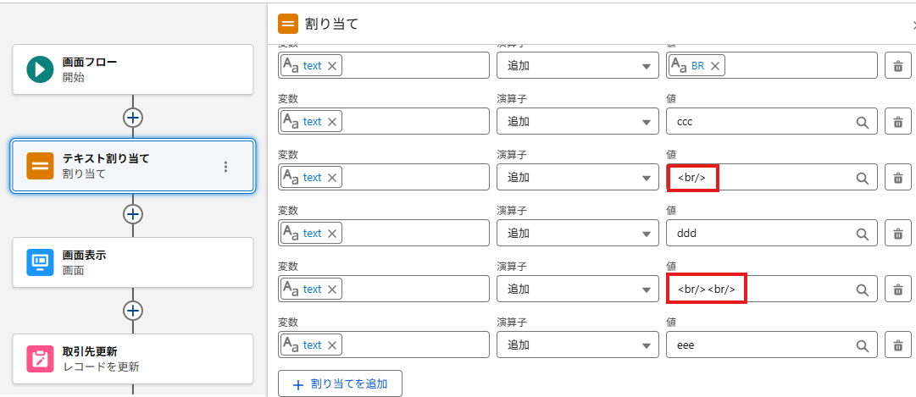Remove the eee assignment row via trash icon
The image size is (916, 397).
tap(897, 345)
